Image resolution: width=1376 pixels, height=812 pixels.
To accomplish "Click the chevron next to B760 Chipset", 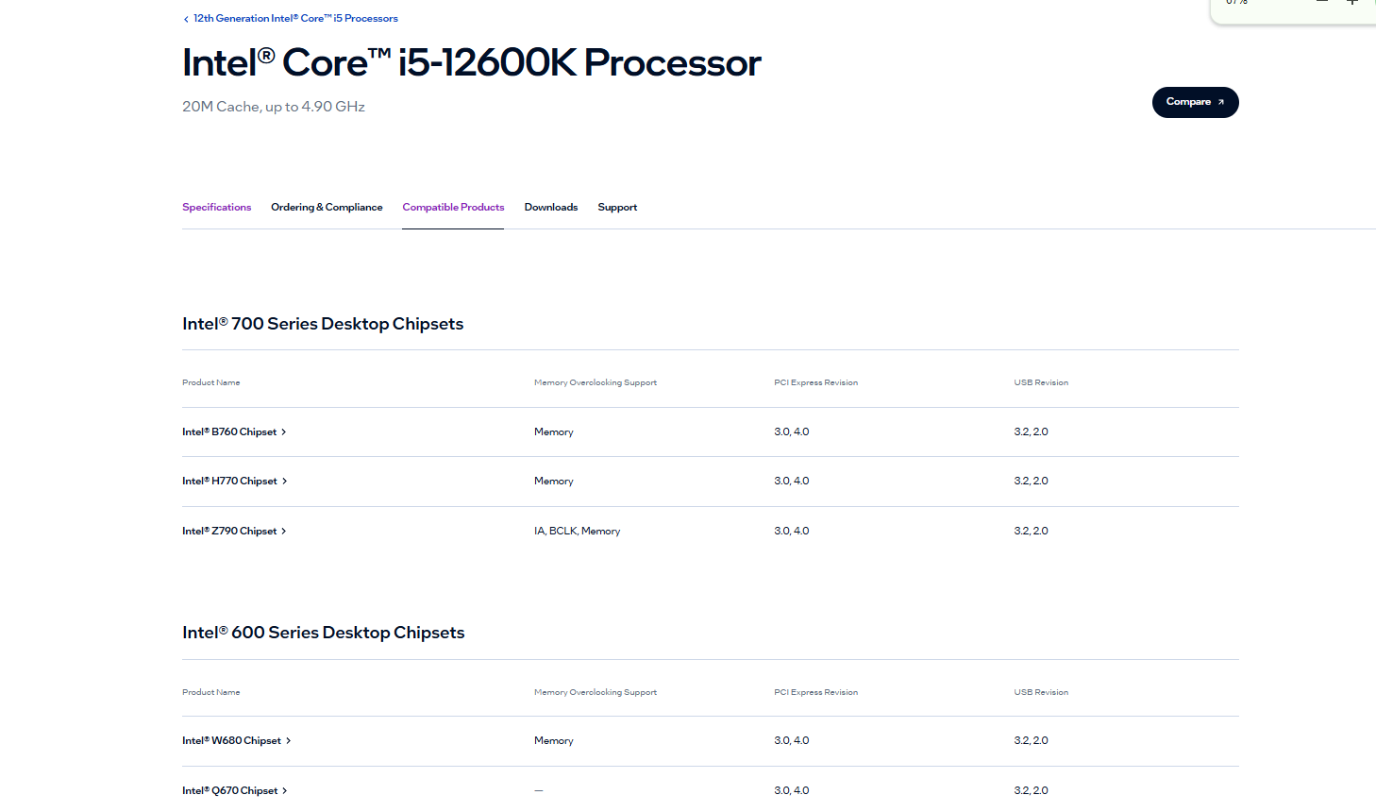I will pos(284,431).
